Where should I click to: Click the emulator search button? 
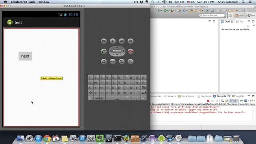click(130, 61)
